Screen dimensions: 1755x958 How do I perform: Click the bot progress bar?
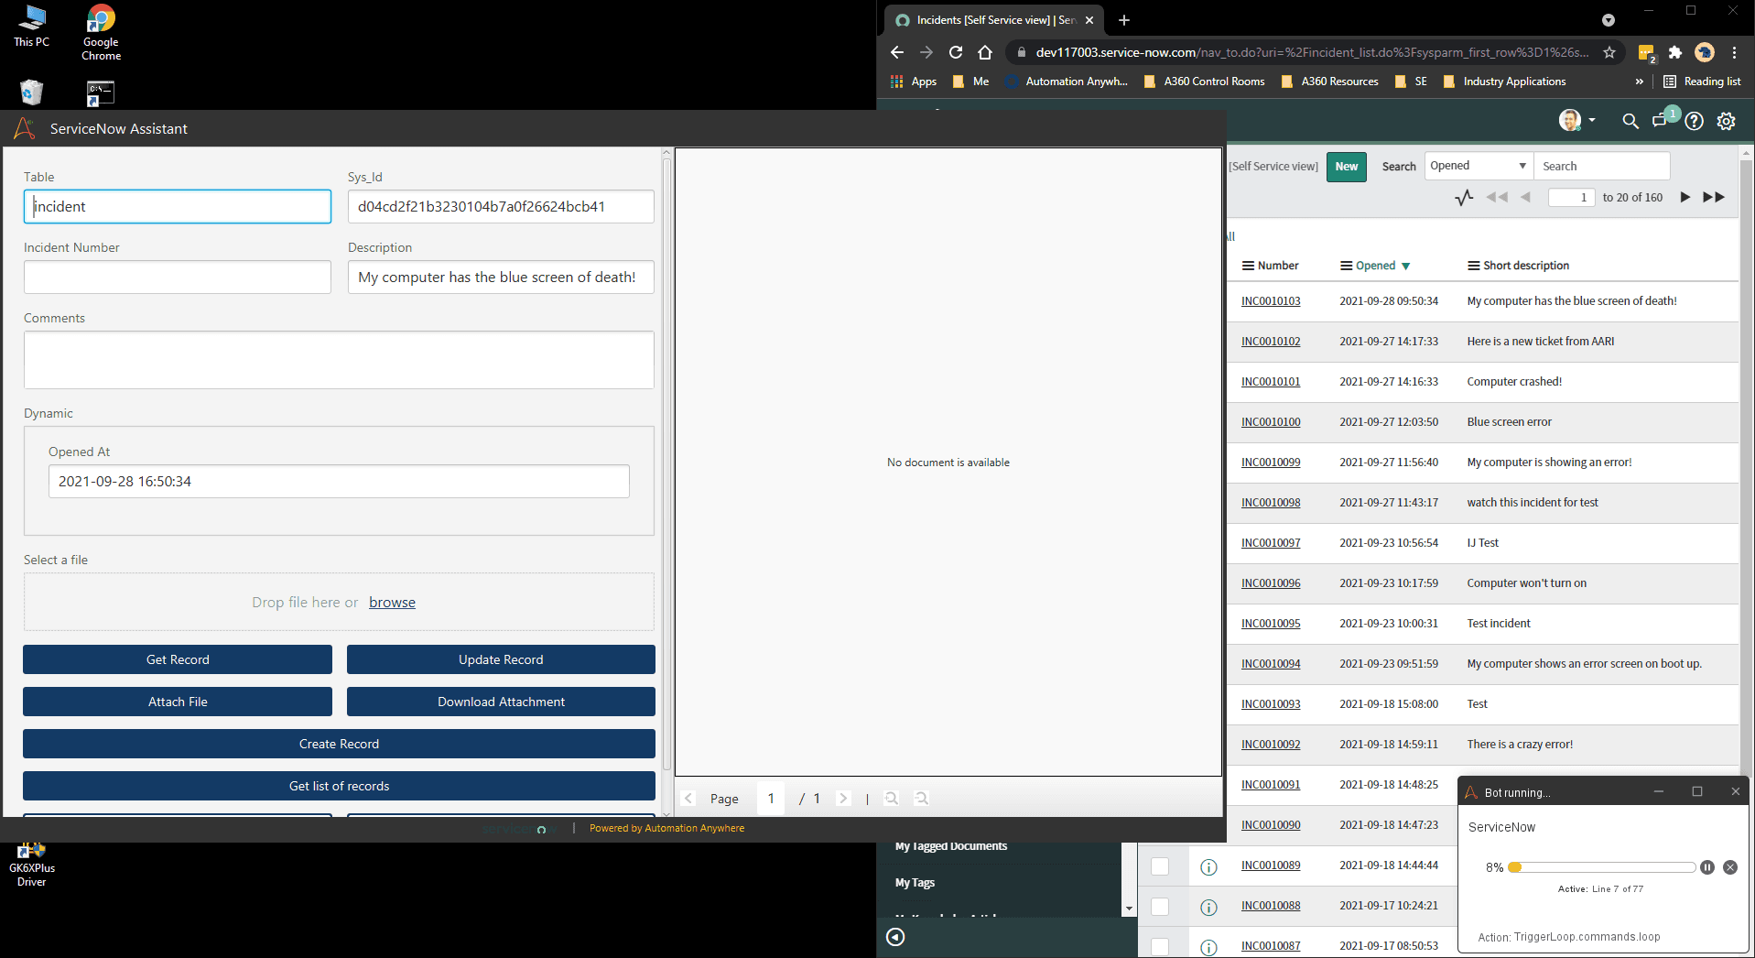click(x=1602, y=867)
